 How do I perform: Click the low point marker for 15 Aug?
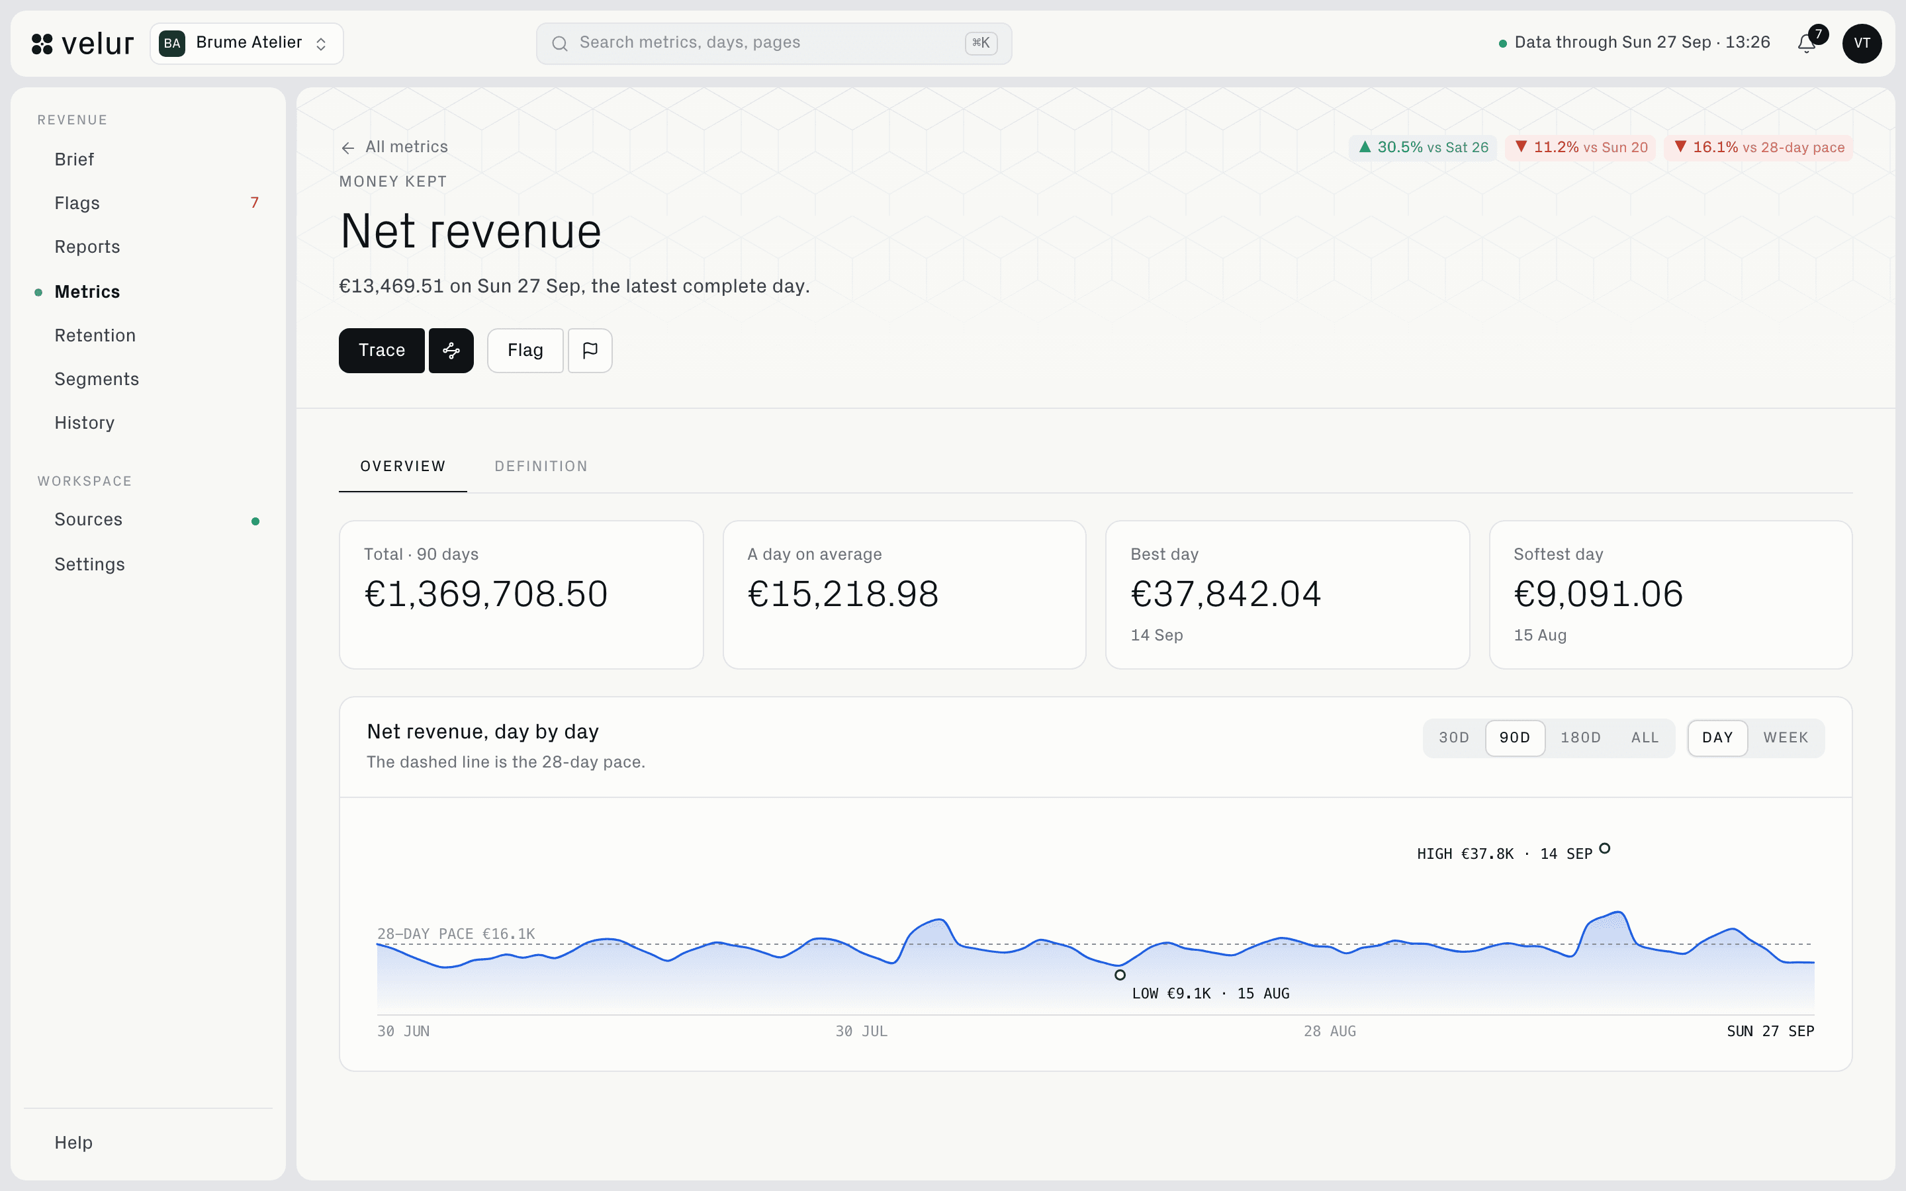[1120, 975]
